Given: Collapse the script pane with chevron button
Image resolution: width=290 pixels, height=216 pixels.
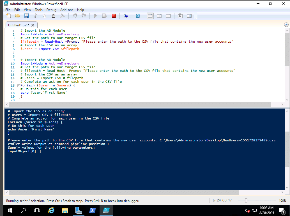Looking at the screenshot, I should click(x=286, y=25).
